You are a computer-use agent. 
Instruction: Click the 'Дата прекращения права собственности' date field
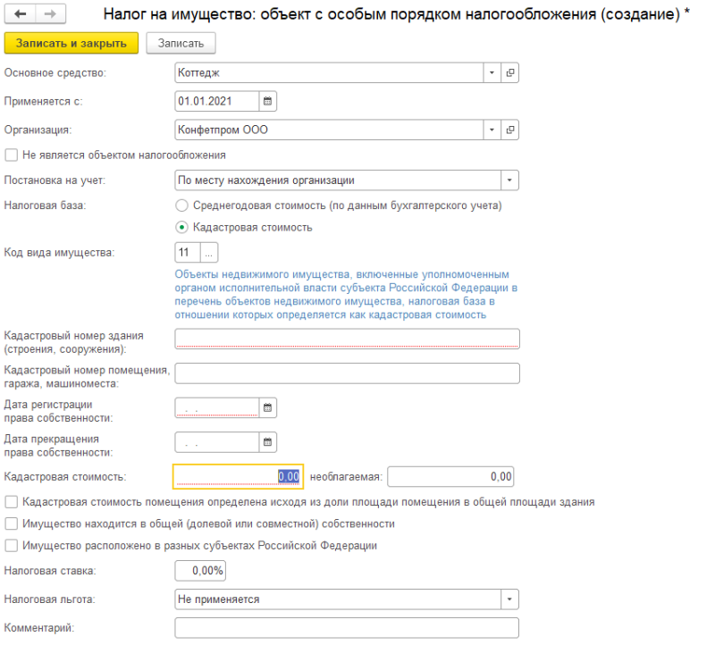pos(217,442)
